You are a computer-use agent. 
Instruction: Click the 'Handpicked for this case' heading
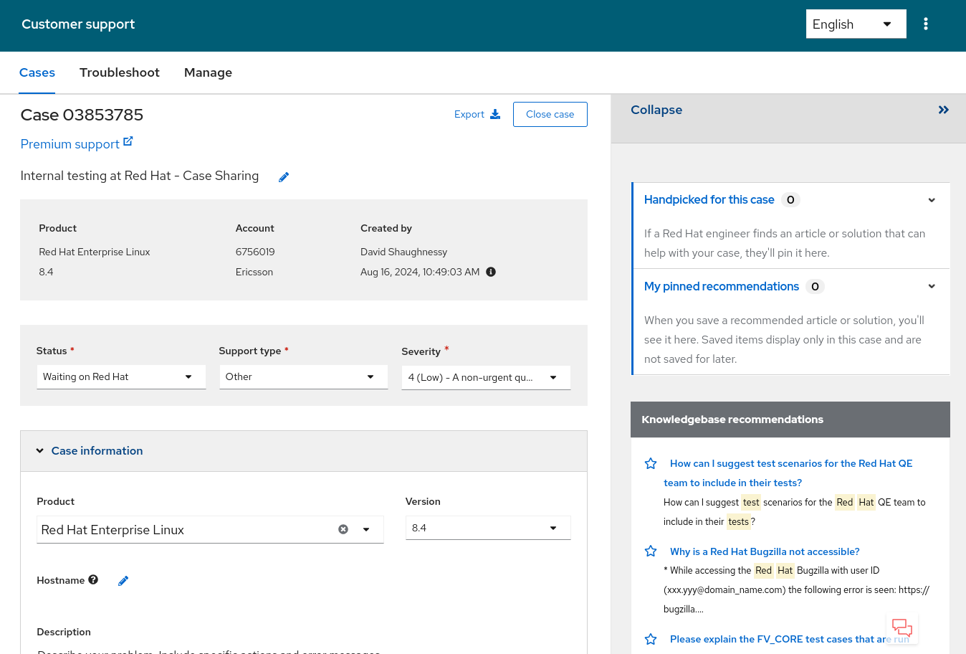(709, 199)
